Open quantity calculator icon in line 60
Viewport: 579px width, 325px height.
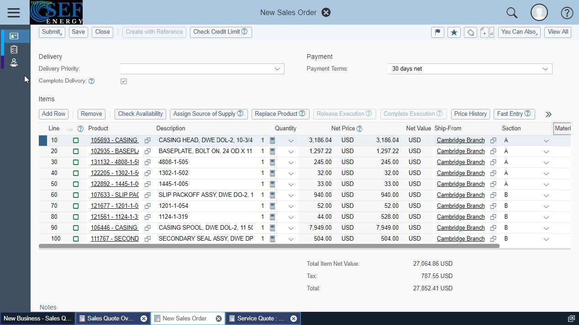click(273, 195)
